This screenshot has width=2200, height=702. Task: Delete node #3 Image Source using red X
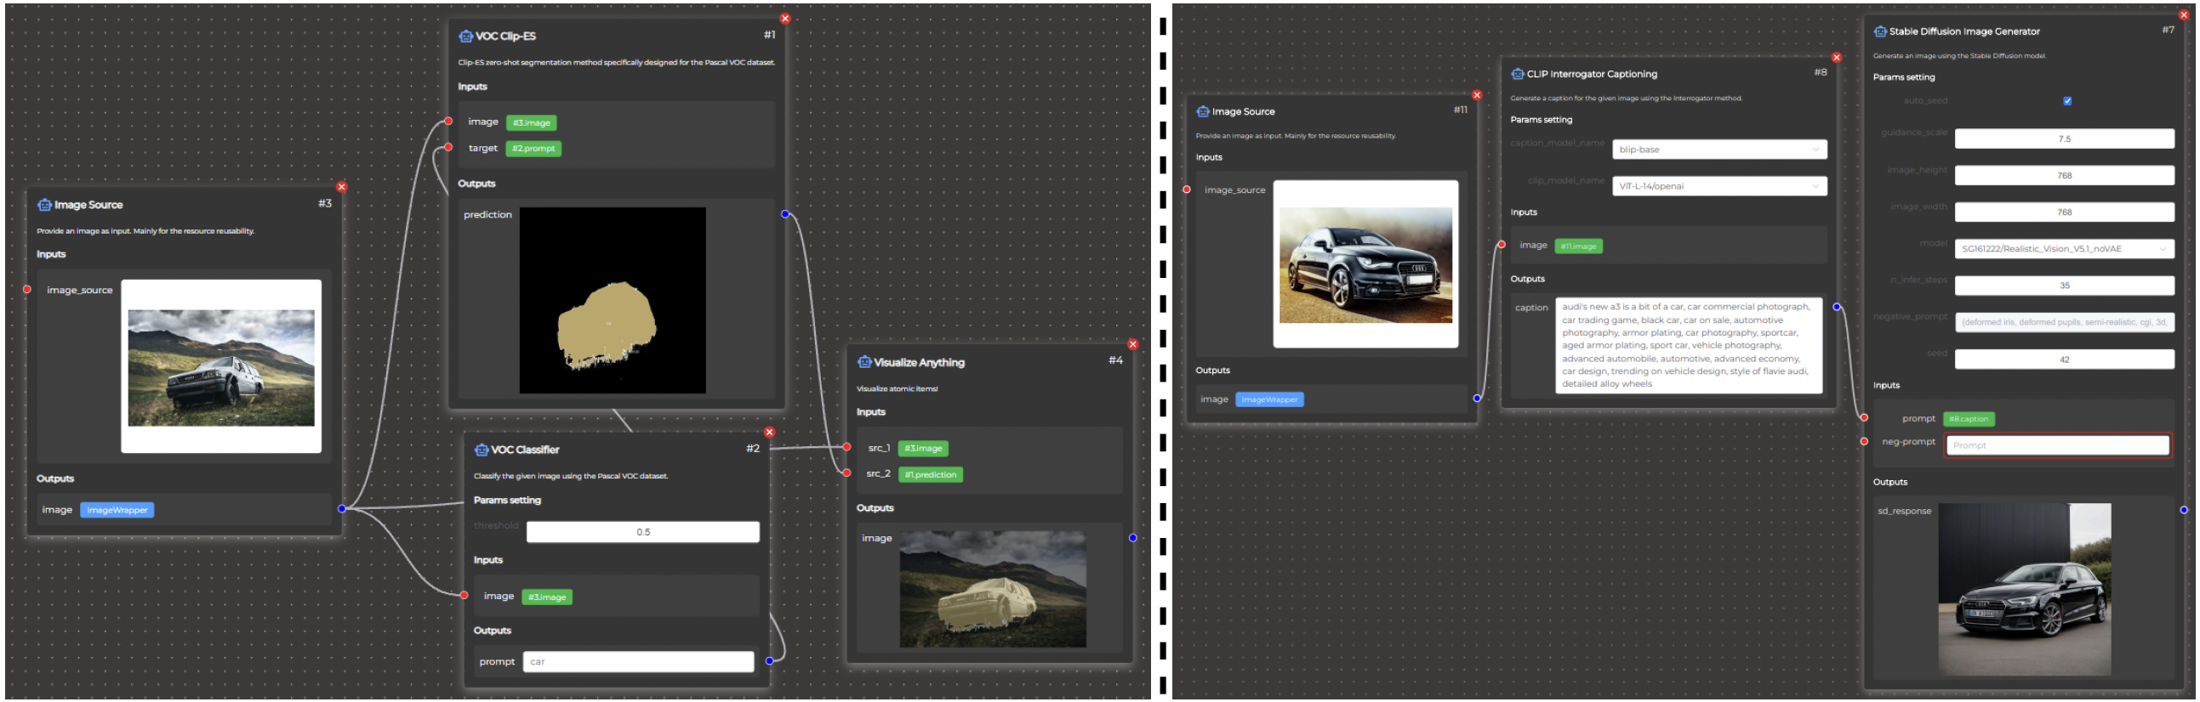click(x=342, y=187)
